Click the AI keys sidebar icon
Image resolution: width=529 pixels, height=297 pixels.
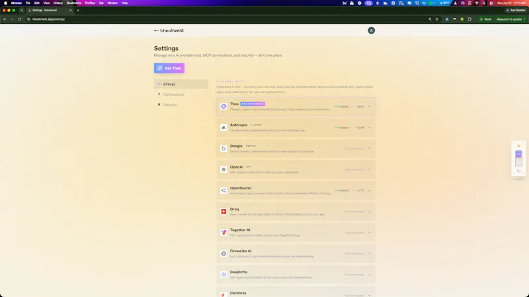click(x=159, y=84)
